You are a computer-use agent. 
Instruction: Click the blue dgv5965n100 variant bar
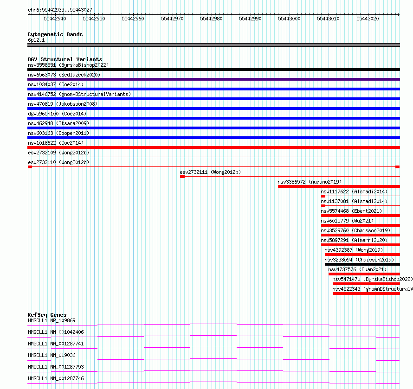[213, 118]
